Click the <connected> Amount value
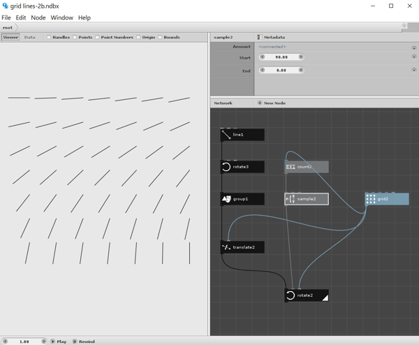419x345 pixels. (272, 47)
